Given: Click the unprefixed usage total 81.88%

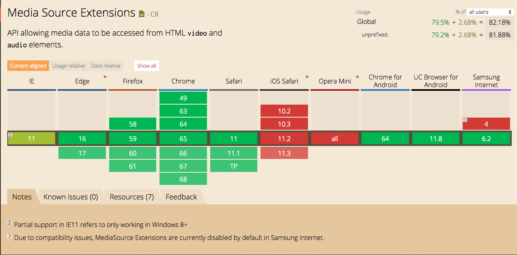Looking at the screenshot, I should [x=500, y=35].
